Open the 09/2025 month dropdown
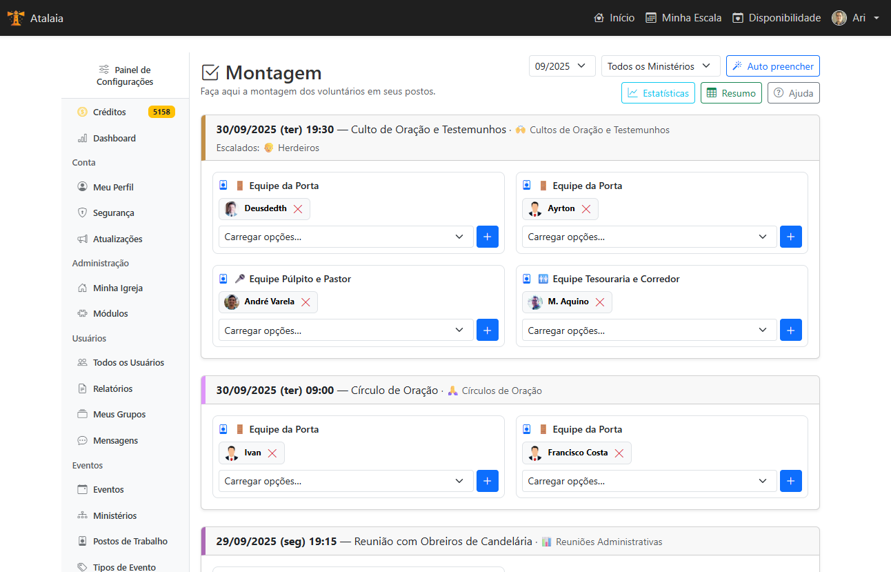Screen dimensions: 891x572 coord(562,66)
